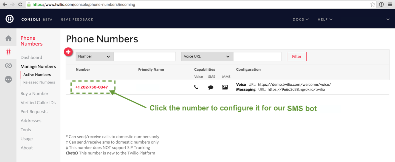395x162 pixels.
Task: Bookmark the page with star icon
Action: tap(373, 4)
